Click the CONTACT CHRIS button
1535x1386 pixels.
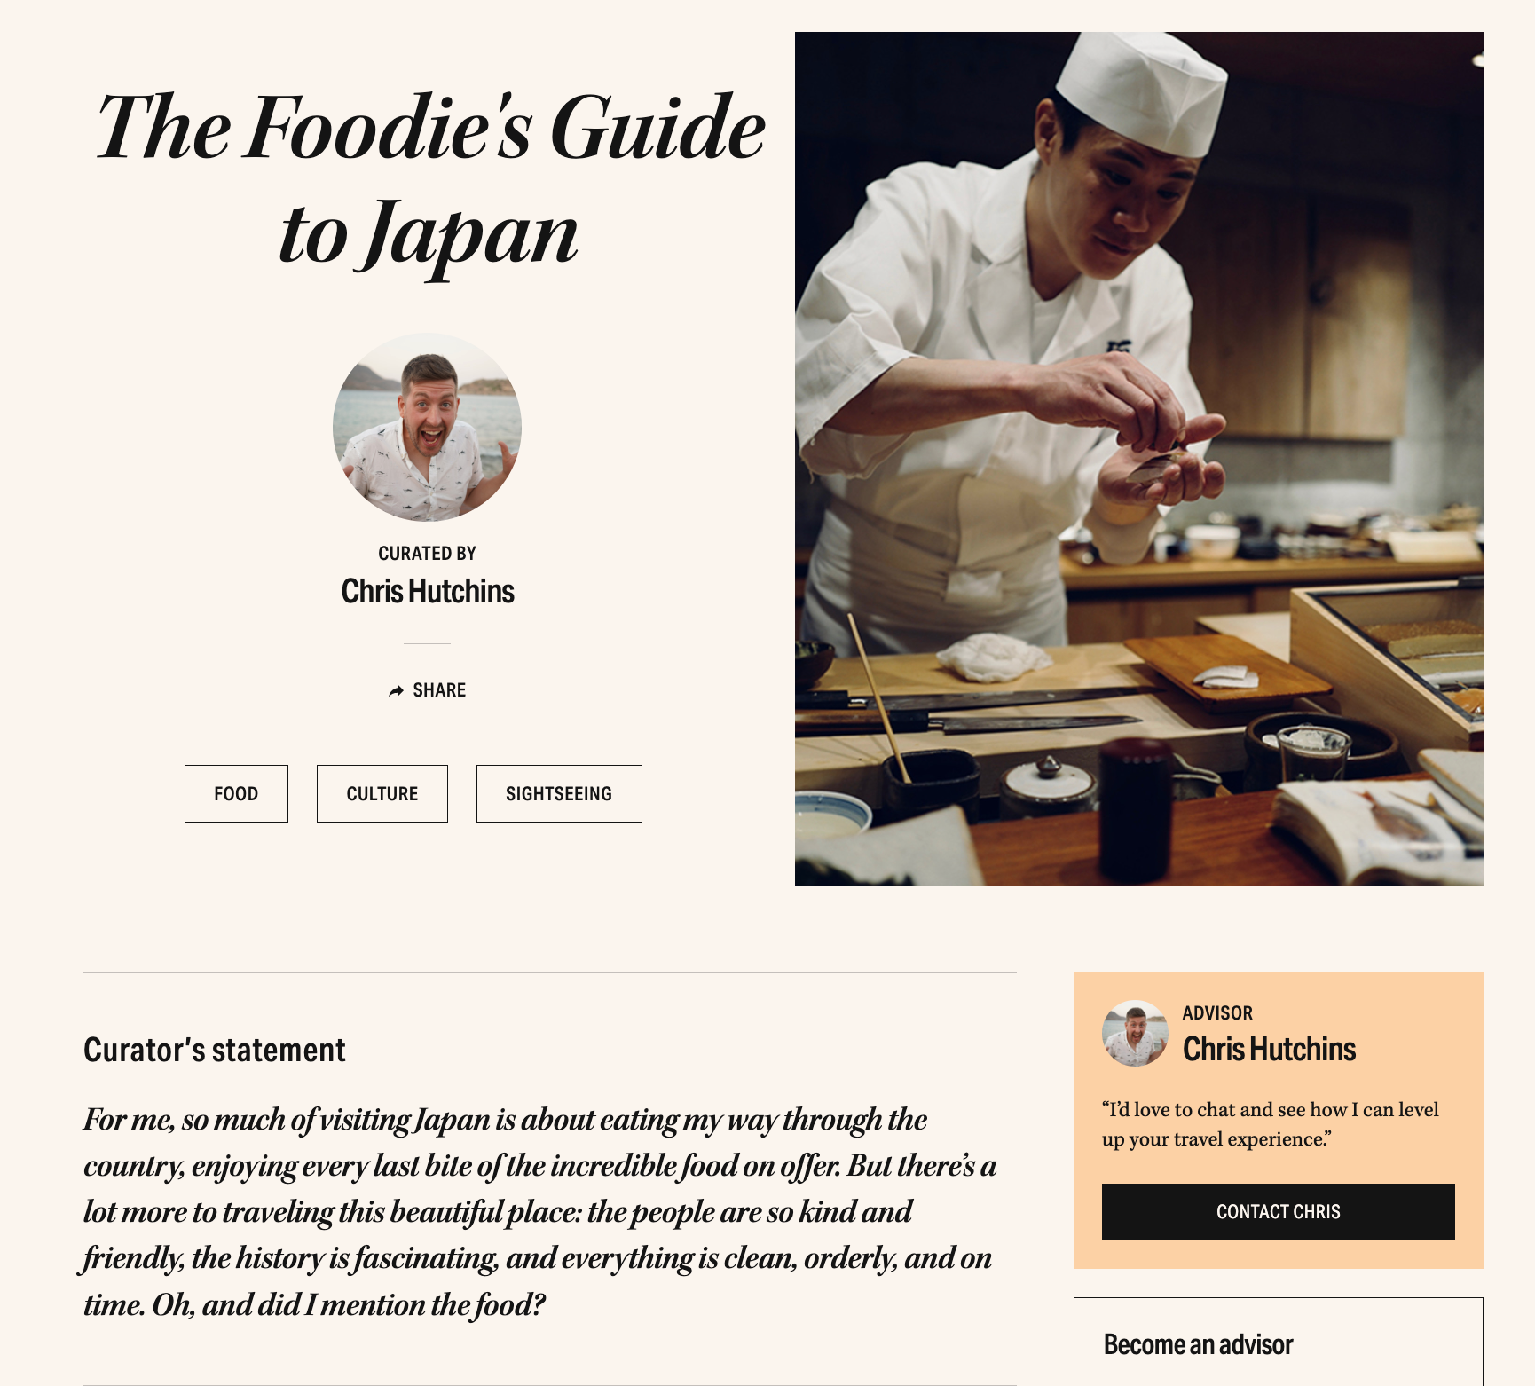tap(1278, 1212)
